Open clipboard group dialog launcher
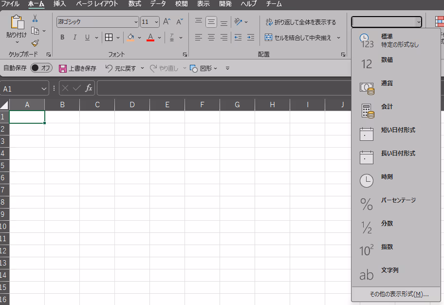 (x=49, y=55)
